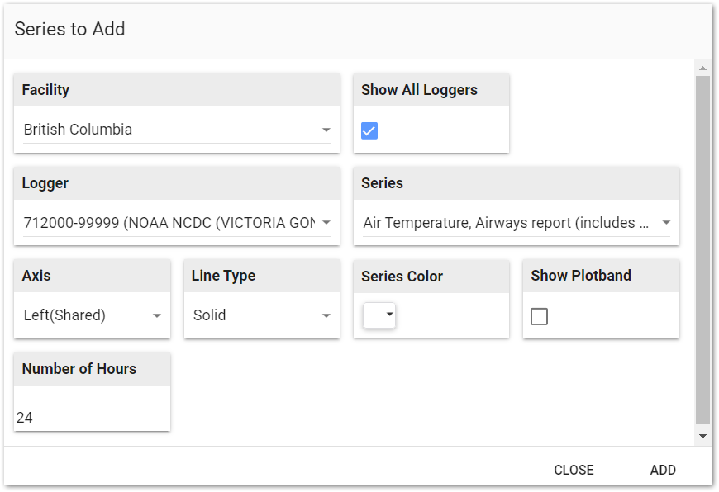Click the Axis dropdown arrow
719x492 pixels.
pyautogui.click(x=157, y=315)
